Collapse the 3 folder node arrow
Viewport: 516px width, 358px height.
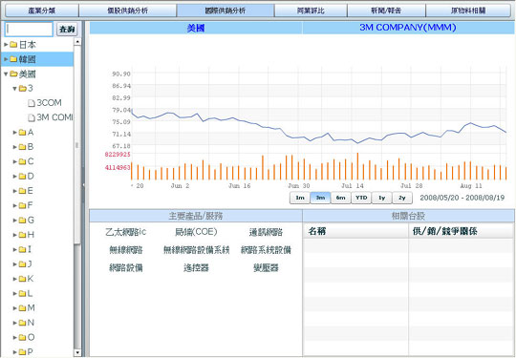tap(14, 89)
